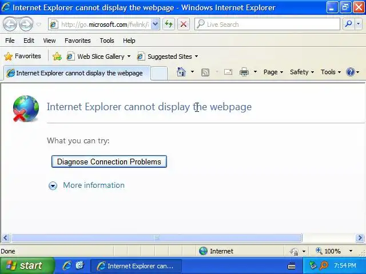Activate Internet Explorer taskbar button
Image resolution: width=366 pixels, height=274 pixels.
point(136,266)
